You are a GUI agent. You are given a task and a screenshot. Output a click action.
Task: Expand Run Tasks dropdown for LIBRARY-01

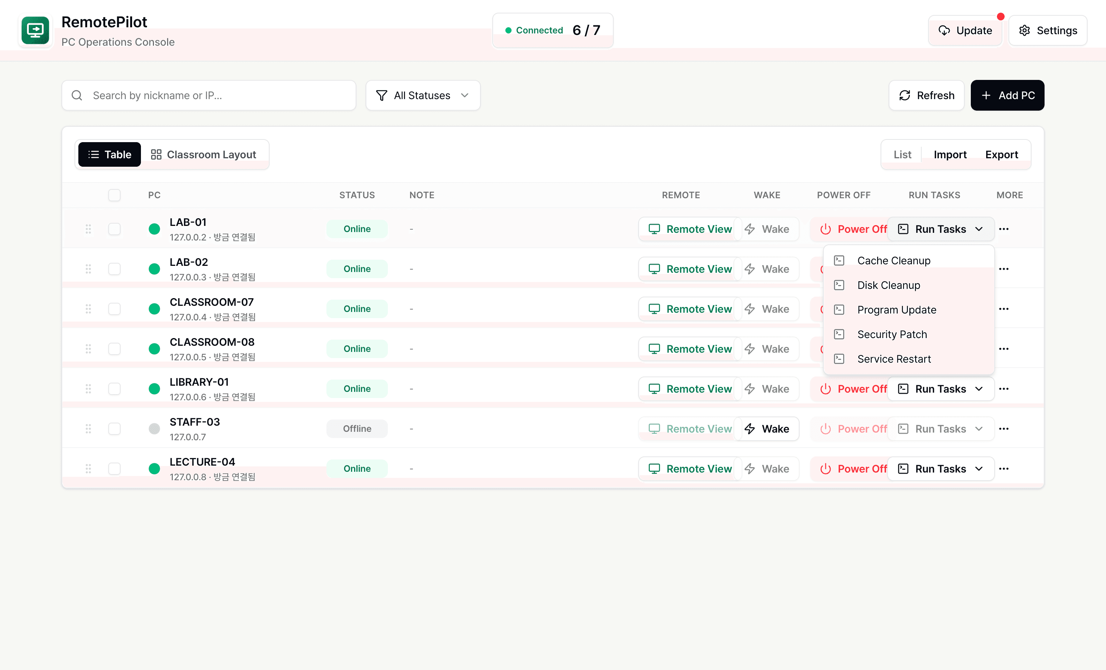click(941, 389)
